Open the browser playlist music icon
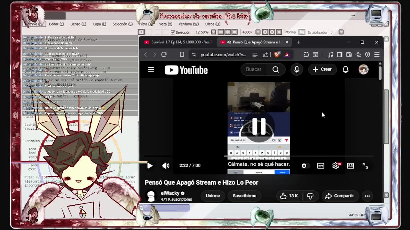The height and width of the screenshot is (230, 410). [x=331, y=55]
